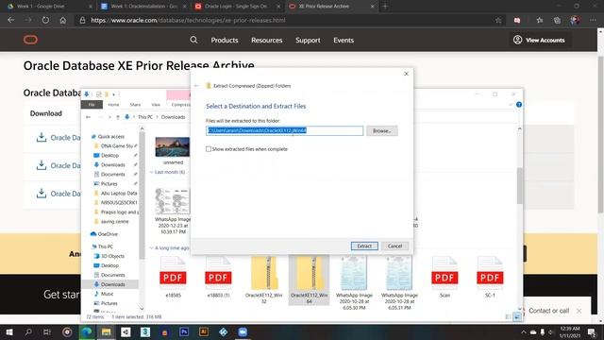Cancel the extraction dialog
The width and height of the screenshot is (604, 340).
[394, 246]
